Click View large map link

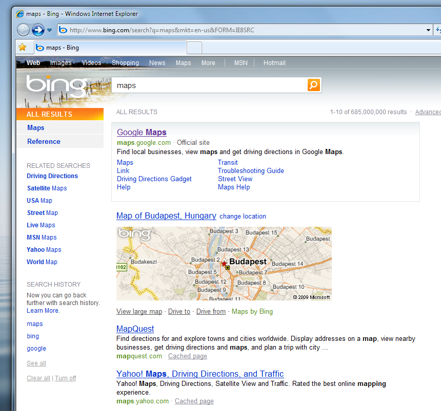139,312
